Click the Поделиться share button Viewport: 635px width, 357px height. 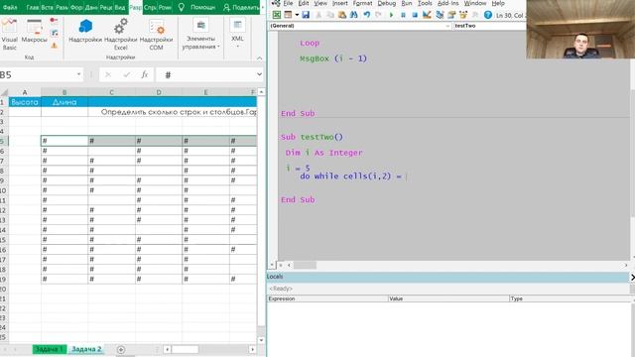pos(241,7)
